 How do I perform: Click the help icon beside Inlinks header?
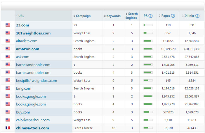198,16
